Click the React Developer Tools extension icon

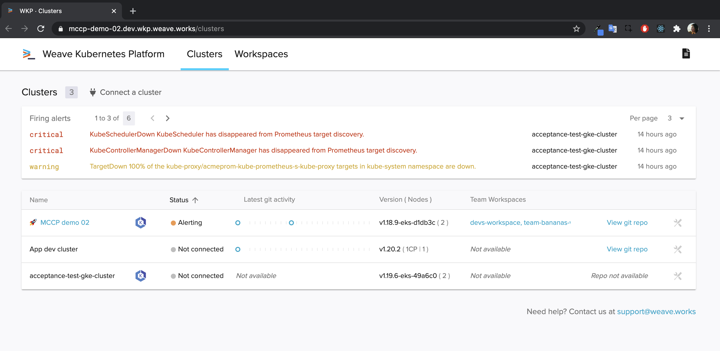click(661, 29)
